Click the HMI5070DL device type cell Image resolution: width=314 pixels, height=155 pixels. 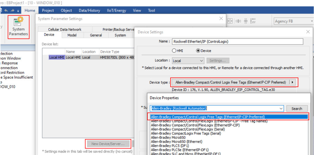[x=116, y=57]
